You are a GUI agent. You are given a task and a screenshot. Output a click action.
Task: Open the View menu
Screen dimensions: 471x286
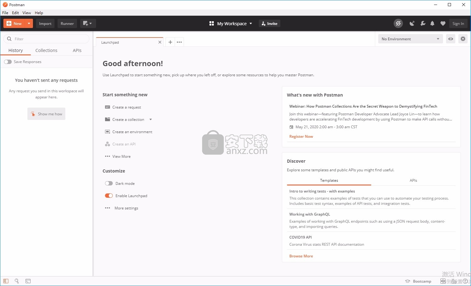pos(27,13)
